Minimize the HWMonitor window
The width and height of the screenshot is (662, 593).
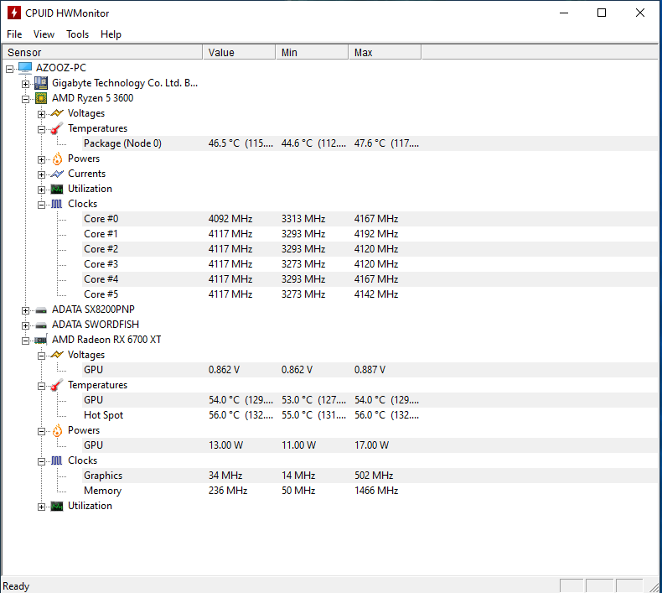[x=564, y=13]
